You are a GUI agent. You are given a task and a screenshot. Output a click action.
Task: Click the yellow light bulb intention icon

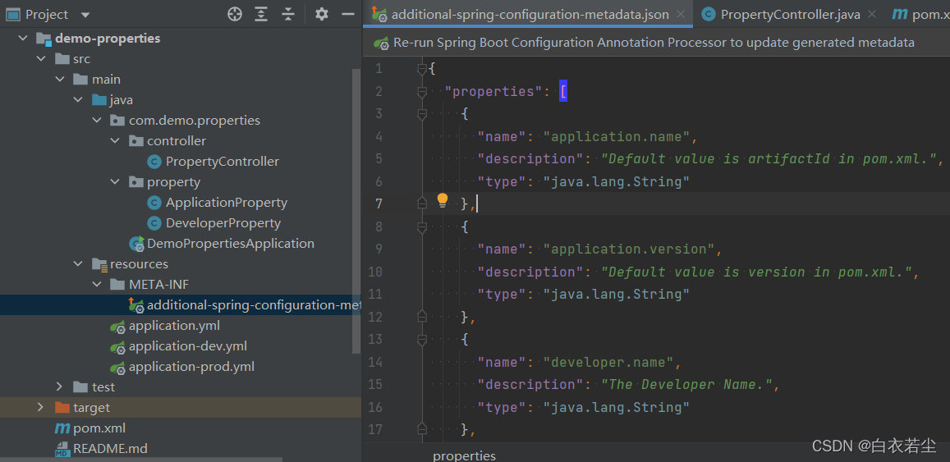click(443, 199)
